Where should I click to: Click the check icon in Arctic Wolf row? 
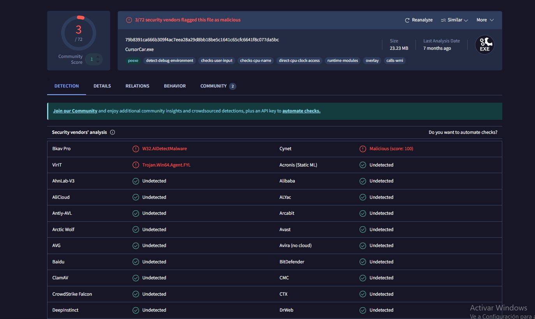[136, 230]
